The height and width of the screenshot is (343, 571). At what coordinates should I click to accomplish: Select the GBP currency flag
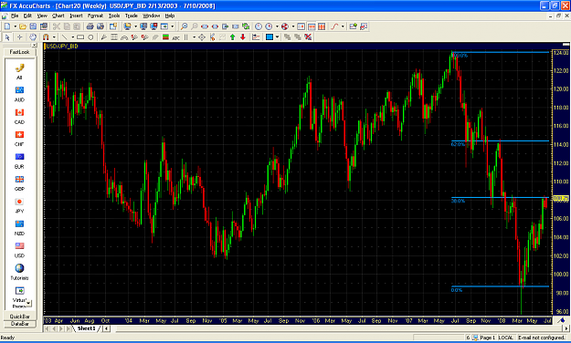19,183
